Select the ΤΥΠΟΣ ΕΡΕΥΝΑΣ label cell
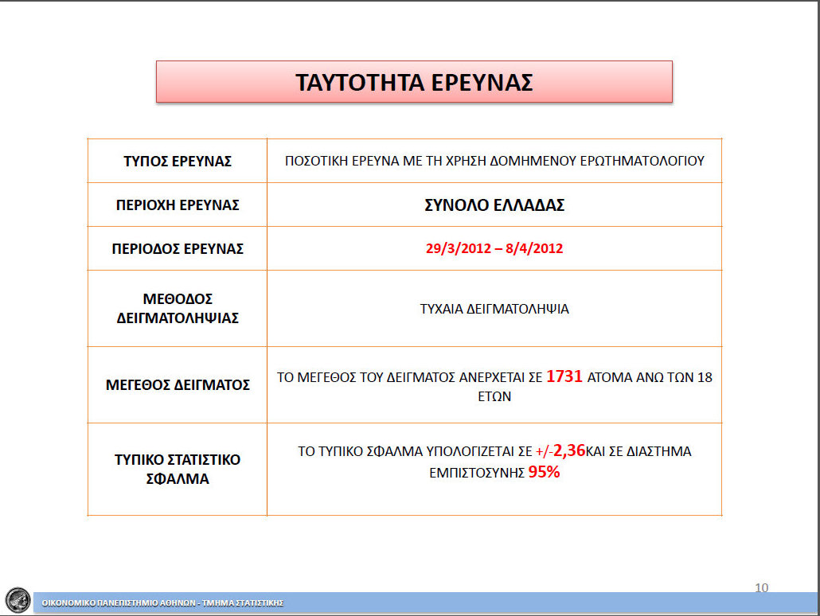Image resolution: width=820 pixels, height=616 pixels. 178,161
